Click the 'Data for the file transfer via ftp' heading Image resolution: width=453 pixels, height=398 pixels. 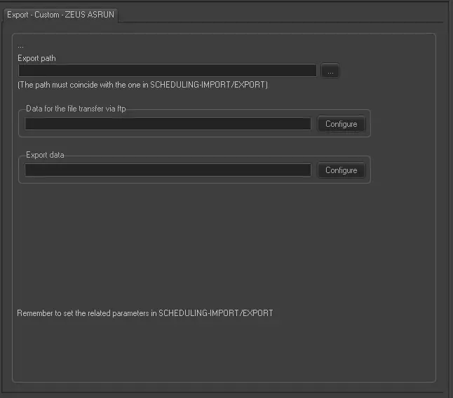tap(76, 109)
